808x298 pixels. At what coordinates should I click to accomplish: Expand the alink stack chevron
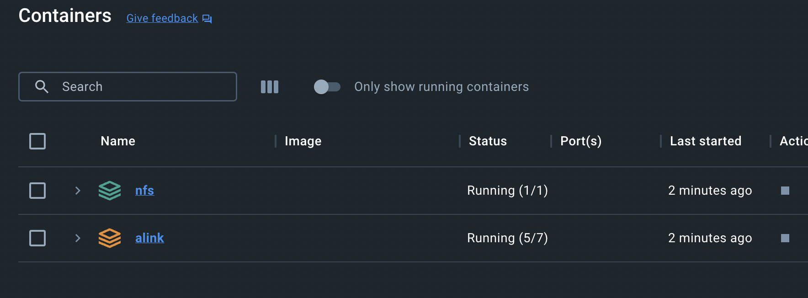click(78, 238)
